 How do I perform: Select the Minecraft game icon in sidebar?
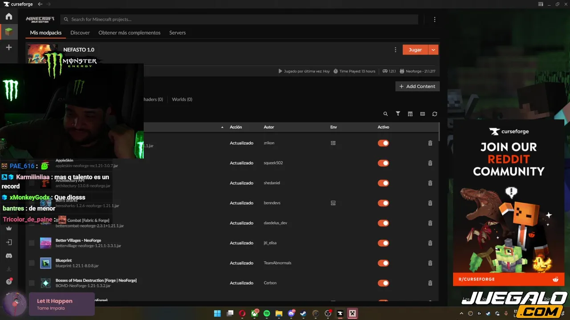[9, 32]
